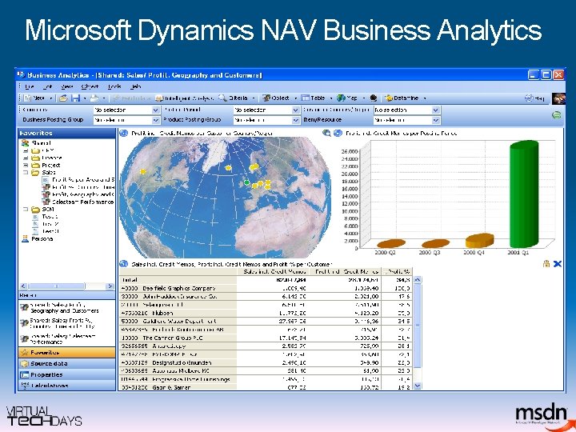Click the green refresh icon beside the filters
This screenshot has width=576, height=432.
tap(557, 115)
